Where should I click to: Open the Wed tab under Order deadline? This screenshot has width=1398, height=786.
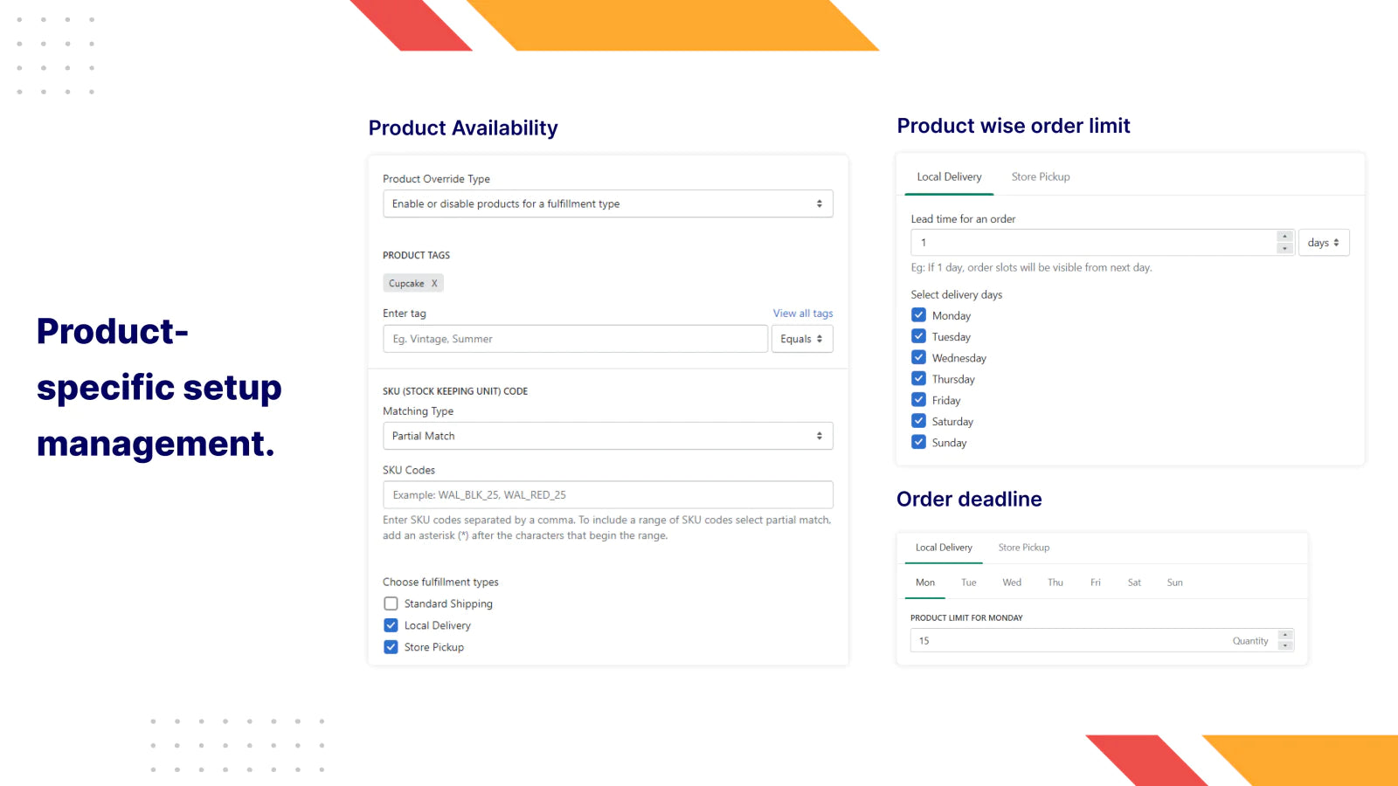coord(1011,582)
